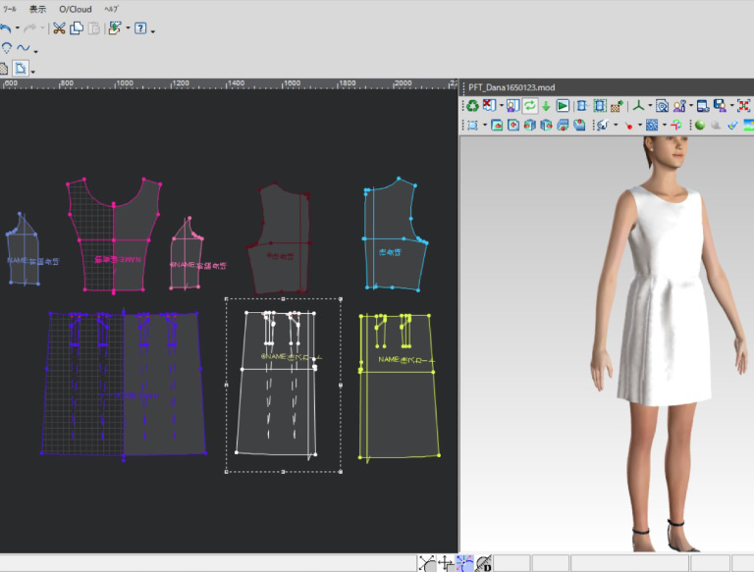Viewport: 754px width, 572px height.
Task: Select the purple mirrored skirt pattern piece
Action: (124, 385)
